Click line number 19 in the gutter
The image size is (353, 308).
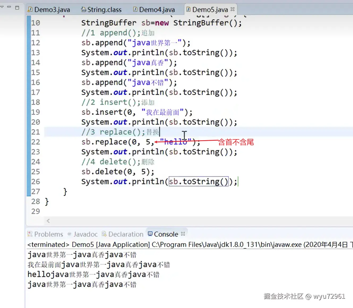(x=36, y=112)
